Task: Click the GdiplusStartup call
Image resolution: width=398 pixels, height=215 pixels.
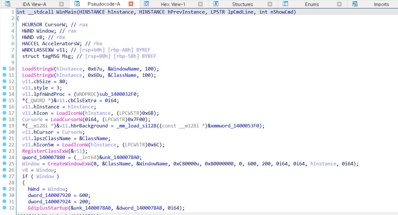Action: (x=48, y=208)
